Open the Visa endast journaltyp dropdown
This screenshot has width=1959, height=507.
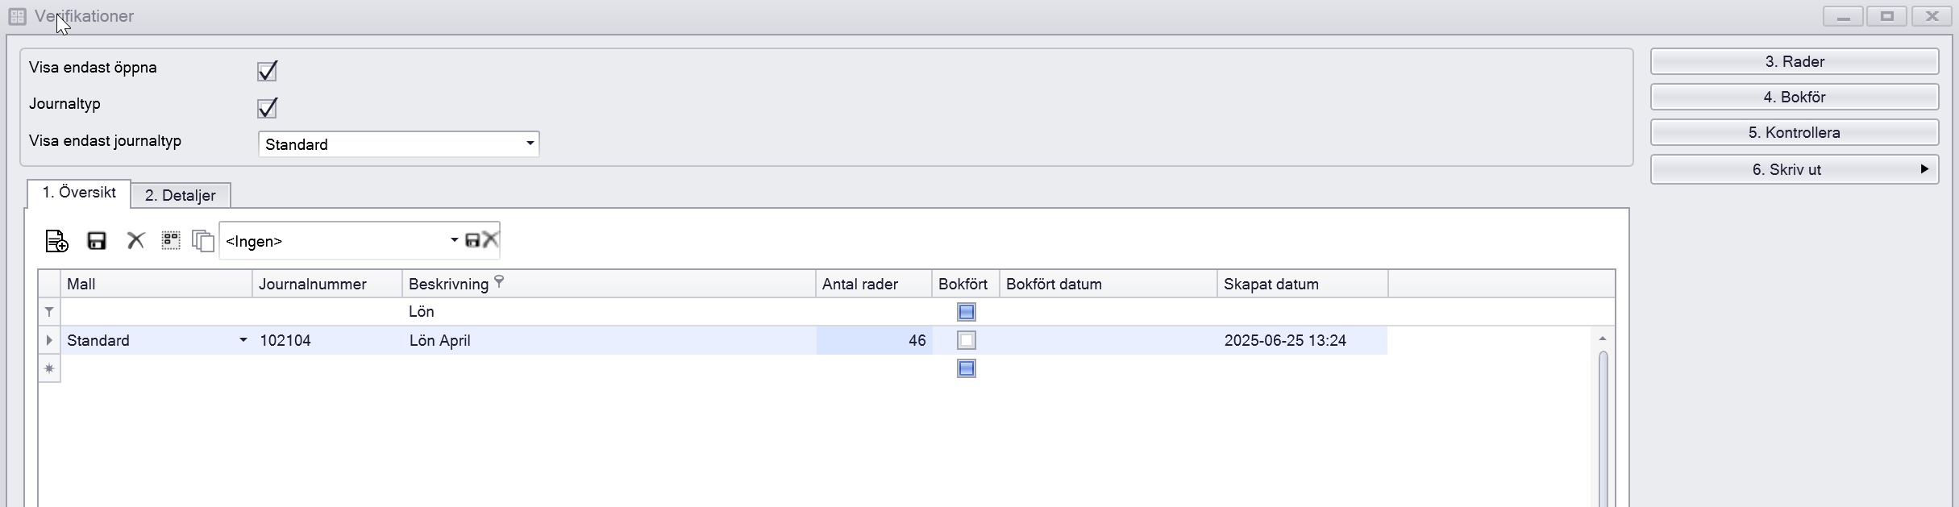point(530,144)
